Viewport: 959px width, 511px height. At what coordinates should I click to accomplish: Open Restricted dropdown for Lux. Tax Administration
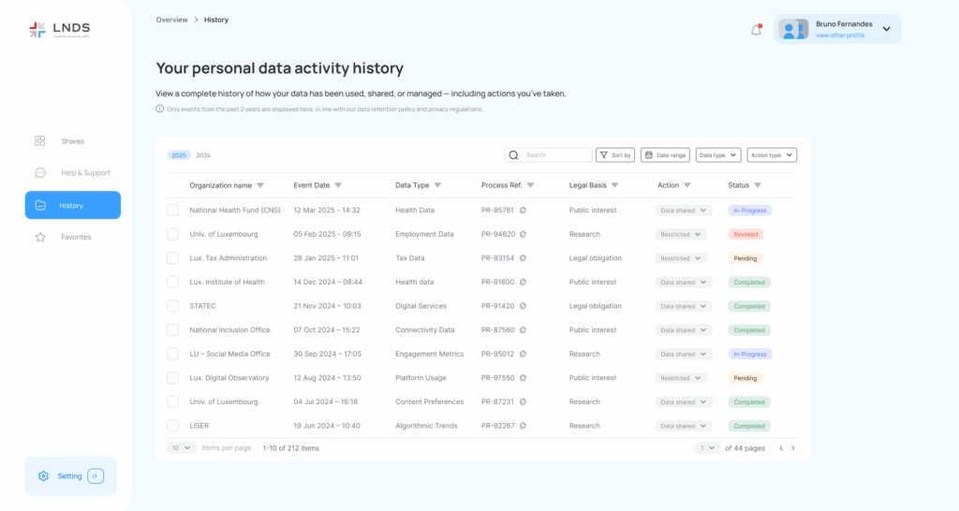681,258
